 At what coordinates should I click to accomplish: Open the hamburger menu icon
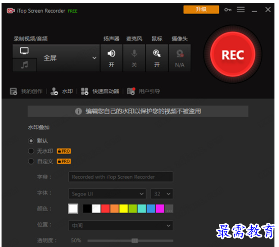click(241, 10)
